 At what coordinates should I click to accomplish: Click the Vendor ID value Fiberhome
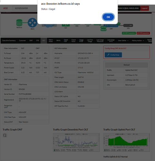23,84
